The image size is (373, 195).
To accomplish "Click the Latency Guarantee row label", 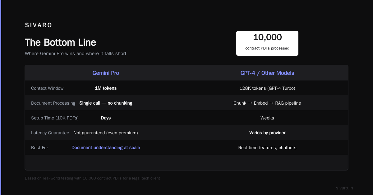I will pyautogui.click(x=50, y=133).
